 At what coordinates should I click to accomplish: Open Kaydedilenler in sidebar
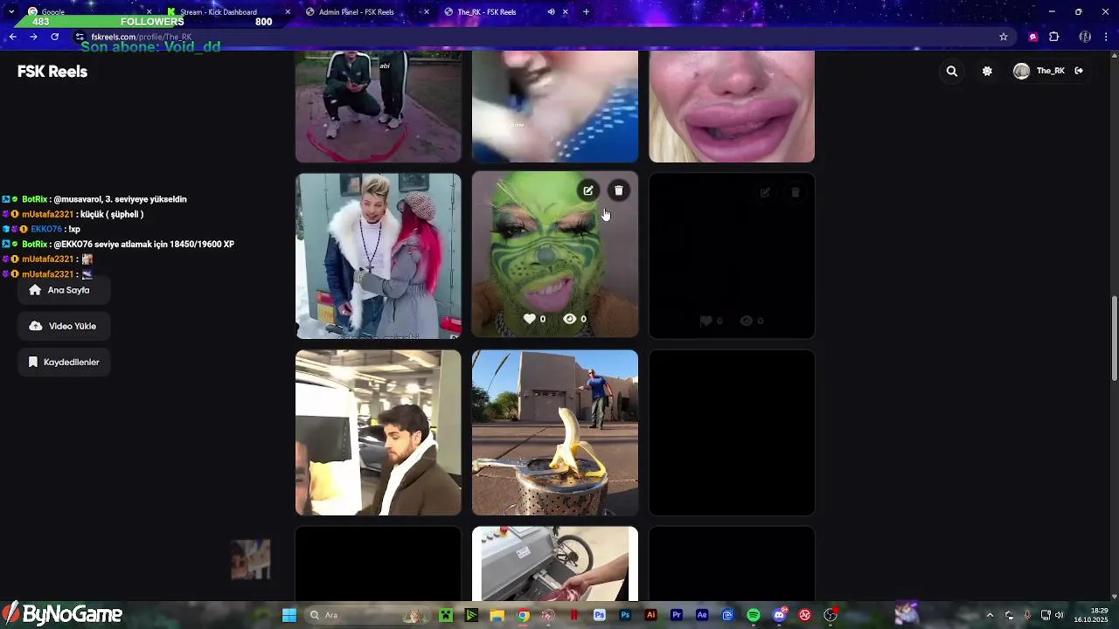pos(64,362)
